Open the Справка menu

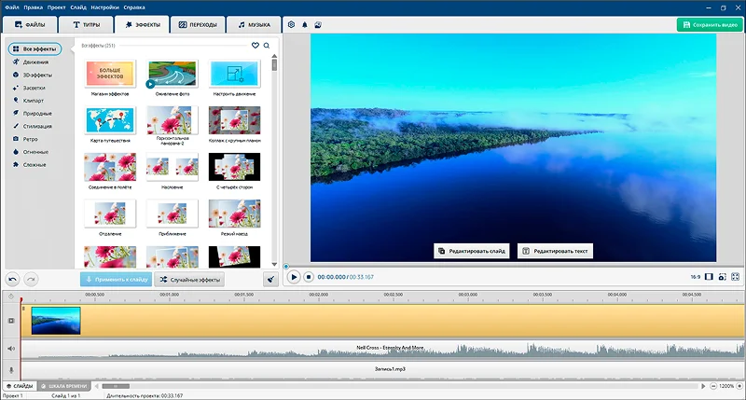click(134, 7)
